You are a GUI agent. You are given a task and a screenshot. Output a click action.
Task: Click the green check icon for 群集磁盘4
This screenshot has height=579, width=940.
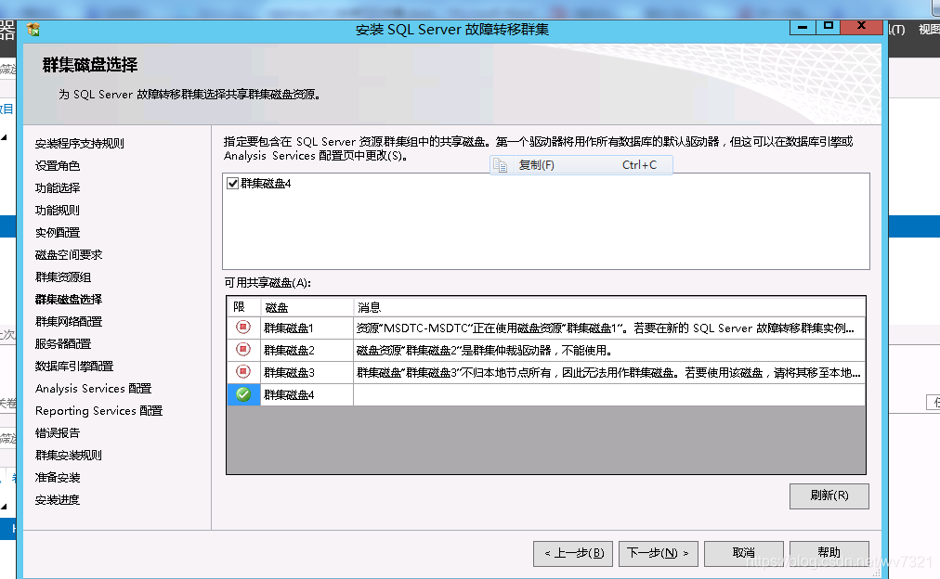pyautogui.click(x=242, y=394)
